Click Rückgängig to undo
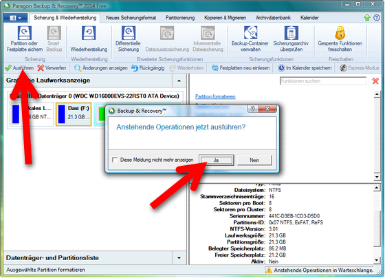Screen dimensions: 385x278 (148, 68)
